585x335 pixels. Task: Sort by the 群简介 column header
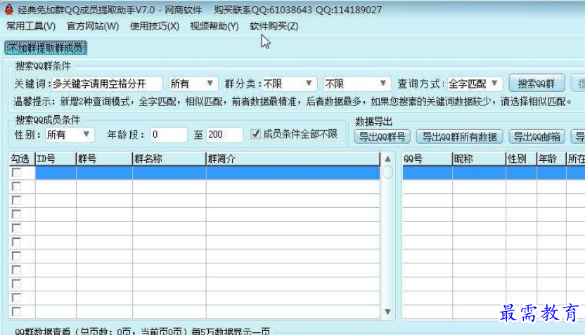tap(293, 159)
